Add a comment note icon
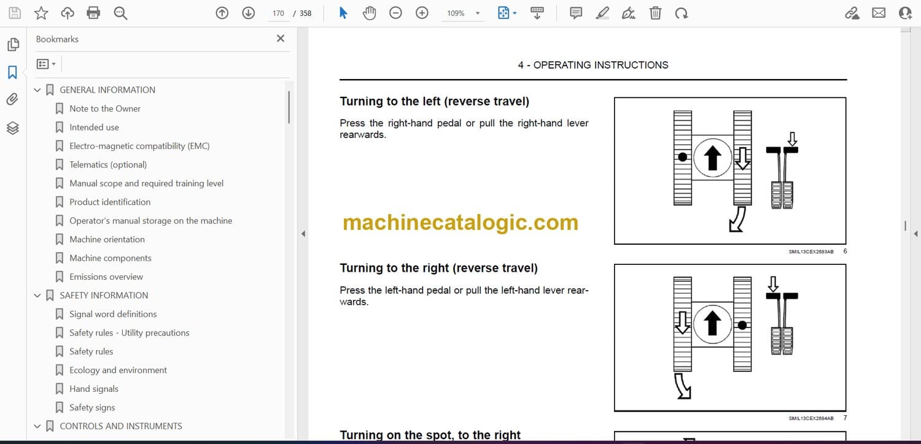 (576, 13)
